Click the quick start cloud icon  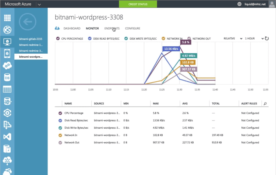pos(57,28)
